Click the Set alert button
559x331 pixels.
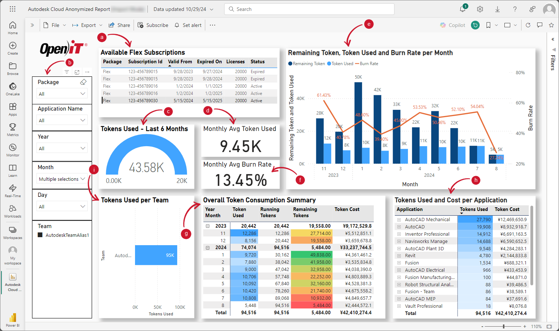[188, 25]
